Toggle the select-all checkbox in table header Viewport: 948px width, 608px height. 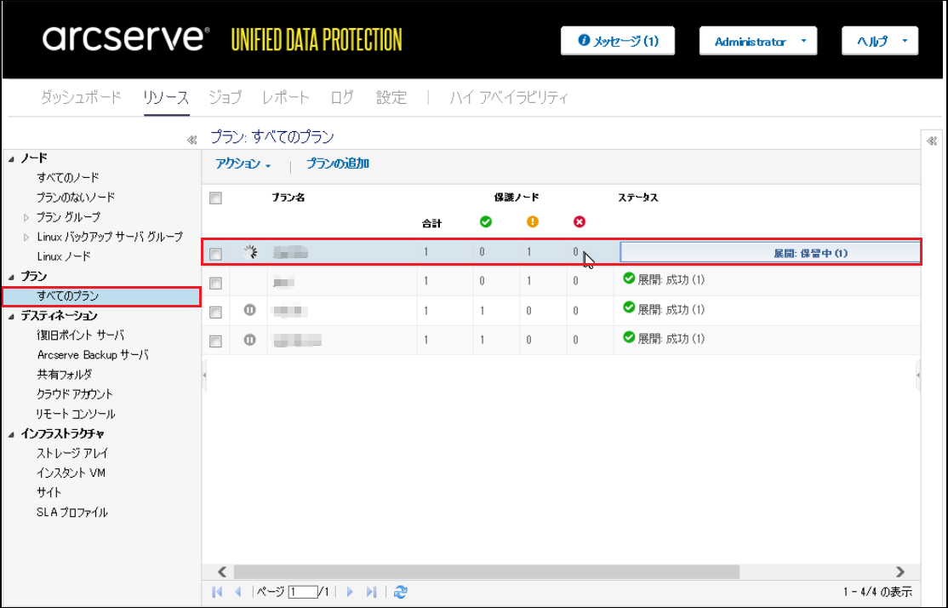tap(216, 198)
